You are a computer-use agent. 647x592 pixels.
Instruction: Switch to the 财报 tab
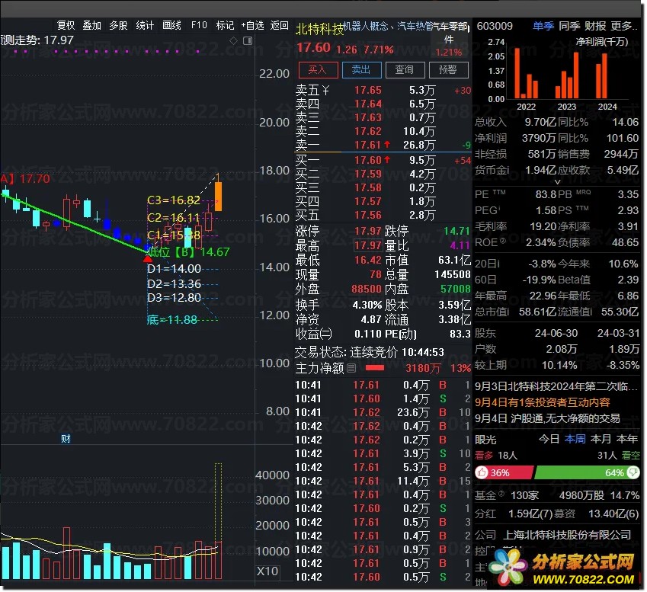[x=595, y=26]
